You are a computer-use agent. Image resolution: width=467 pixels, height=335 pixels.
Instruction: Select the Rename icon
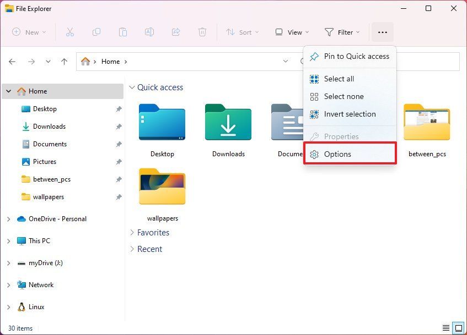coord(149,32)
